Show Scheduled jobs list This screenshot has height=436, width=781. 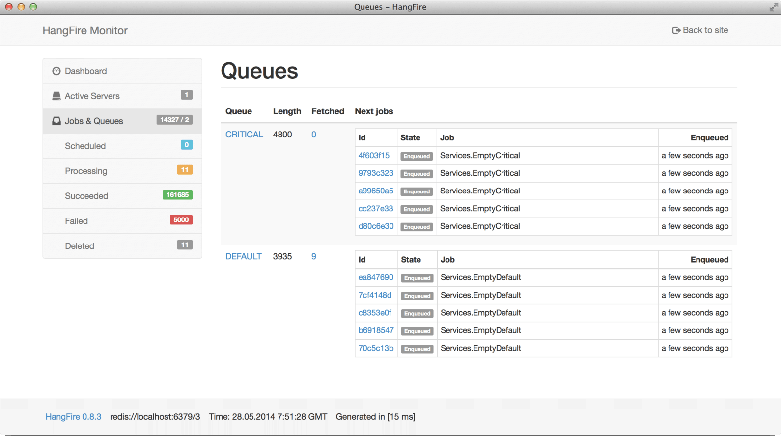point(122,146)
